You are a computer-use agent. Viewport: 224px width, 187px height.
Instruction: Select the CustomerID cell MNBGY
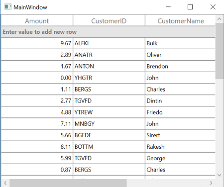coord(109,124)
